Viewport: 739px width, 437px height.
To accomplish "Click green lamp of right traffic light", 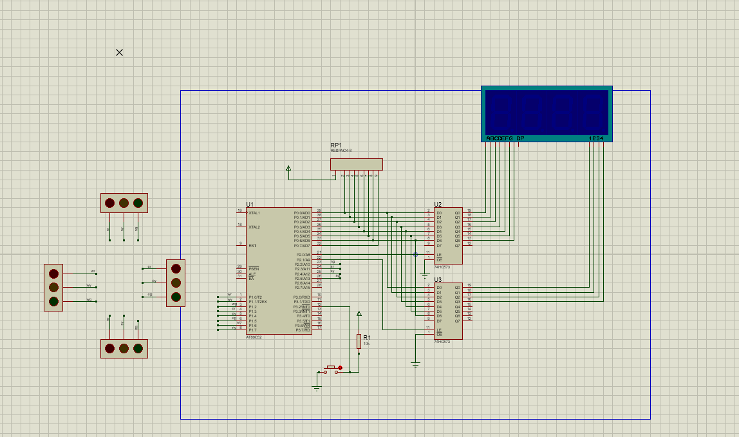I will (176, 297).
